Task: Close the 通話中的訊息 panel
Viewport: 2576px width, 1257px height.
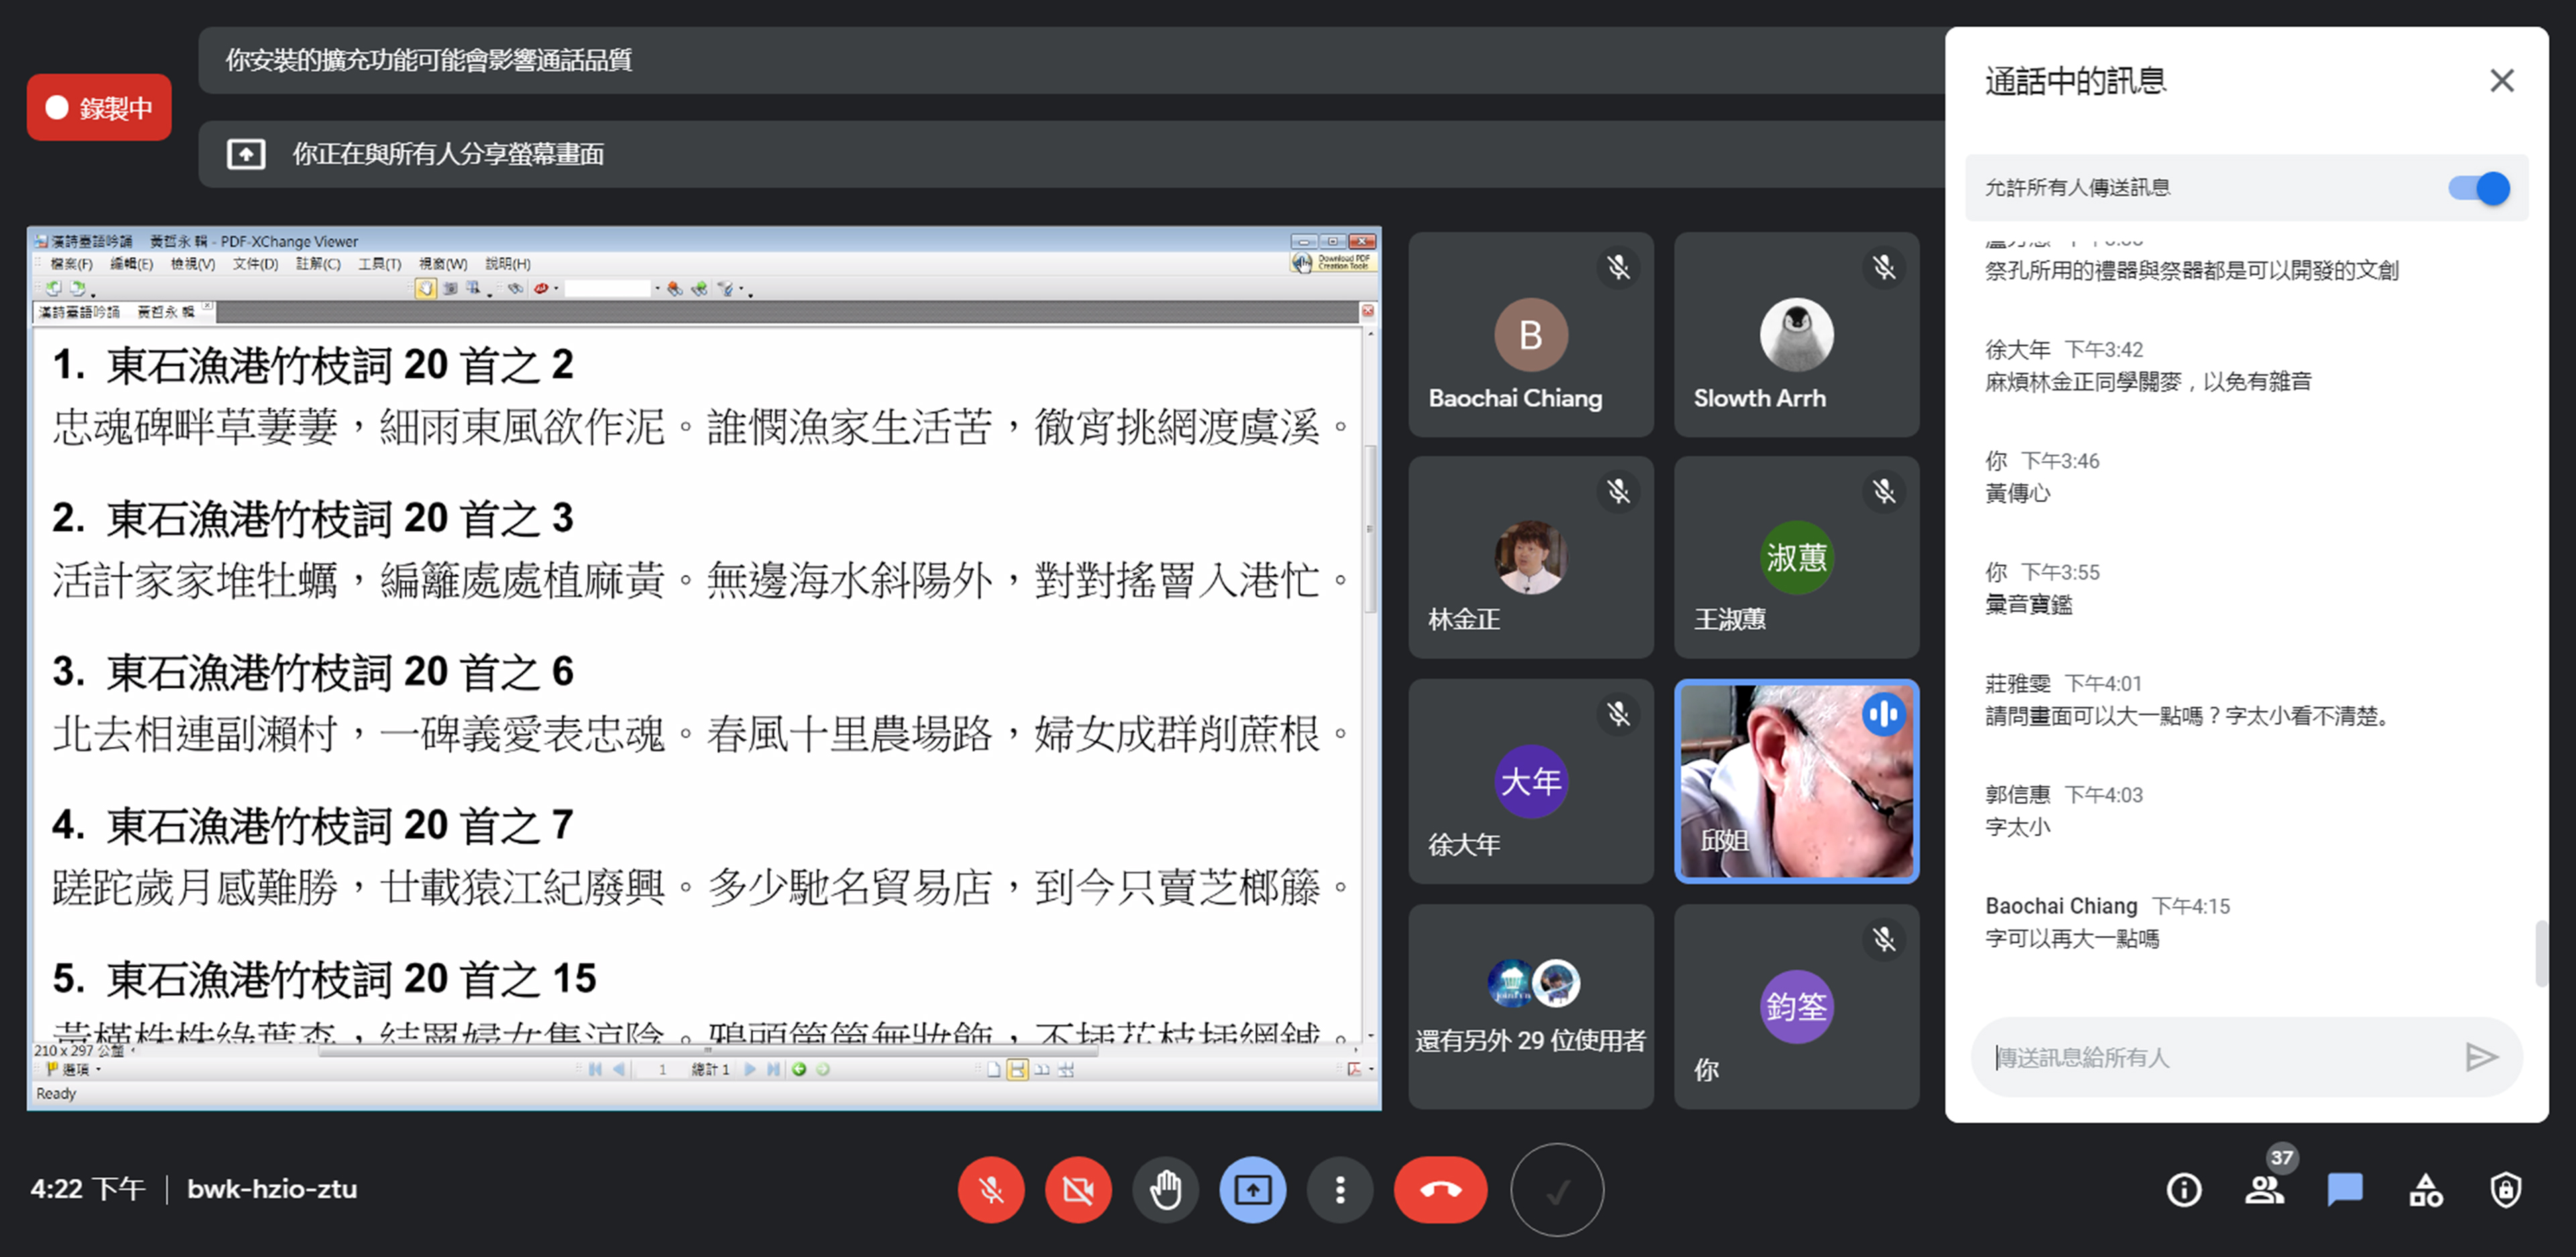Action: pos(2501,81)
